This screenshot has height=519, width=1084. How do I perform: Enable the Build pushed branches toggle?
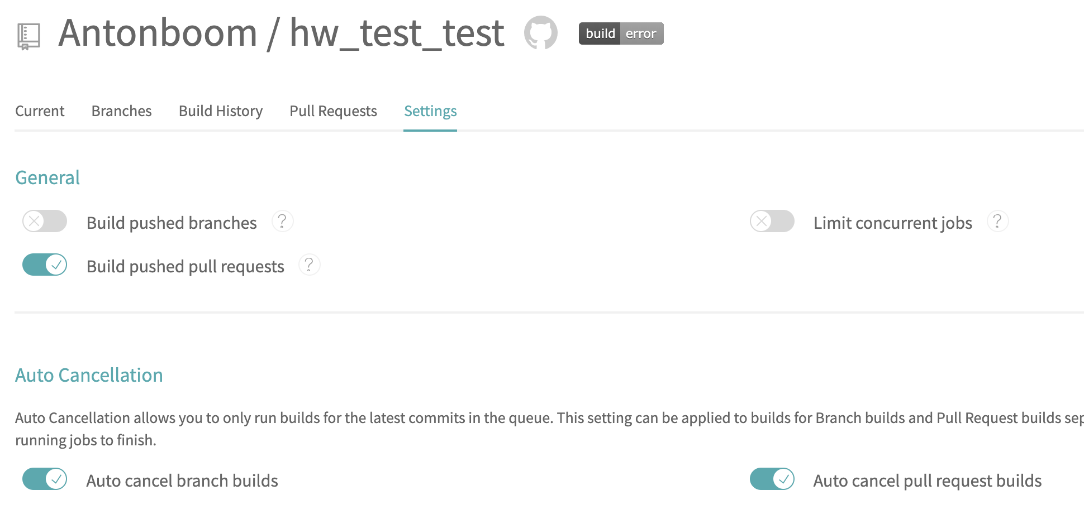point(45,221)
